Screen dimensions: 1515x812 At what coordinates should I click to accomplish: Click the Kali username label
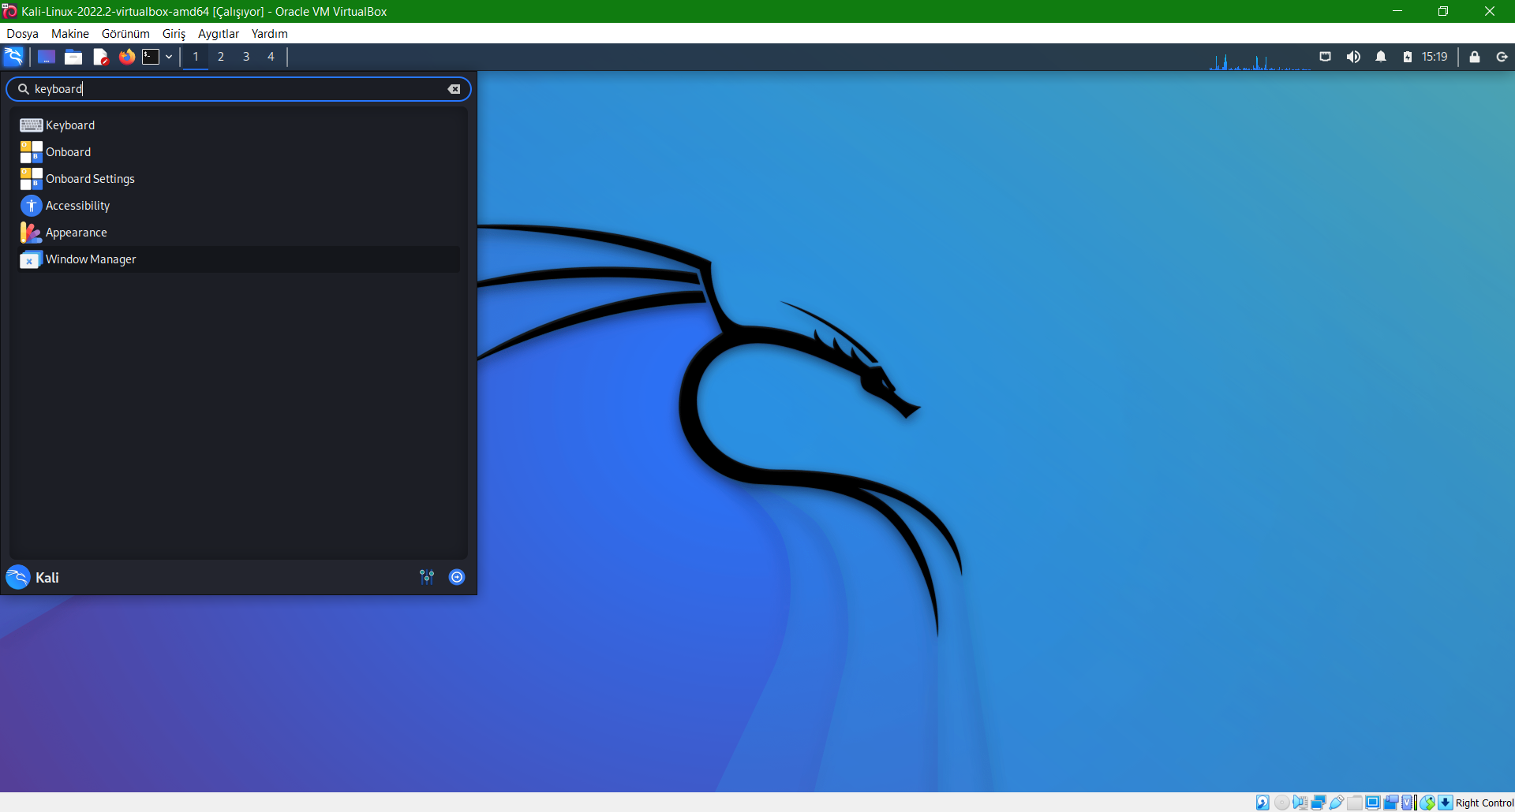click(x=47, y=578)
